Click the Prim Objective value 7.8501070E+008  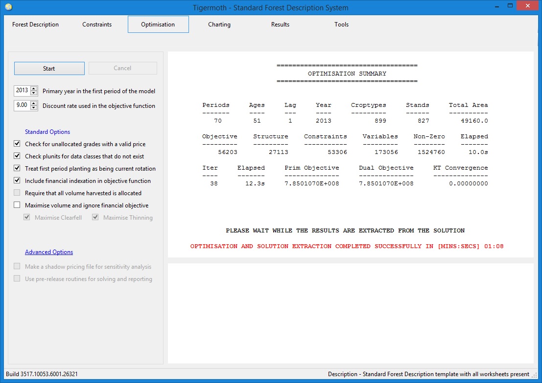coord(312,183)
